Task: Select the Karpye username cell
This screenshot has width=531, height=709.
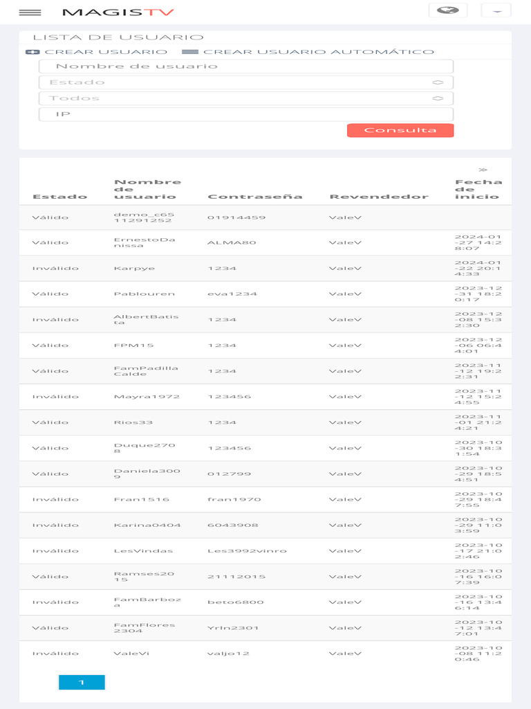Action: [x=134, y=268]
